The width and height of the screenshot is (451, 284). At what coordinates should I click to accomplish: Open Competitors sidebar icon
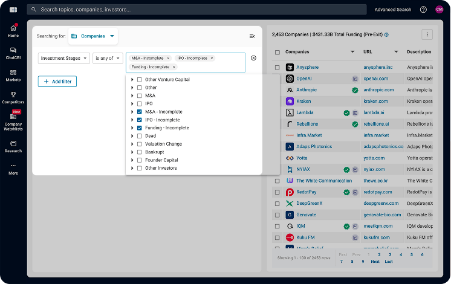click(x=13, y=97)
